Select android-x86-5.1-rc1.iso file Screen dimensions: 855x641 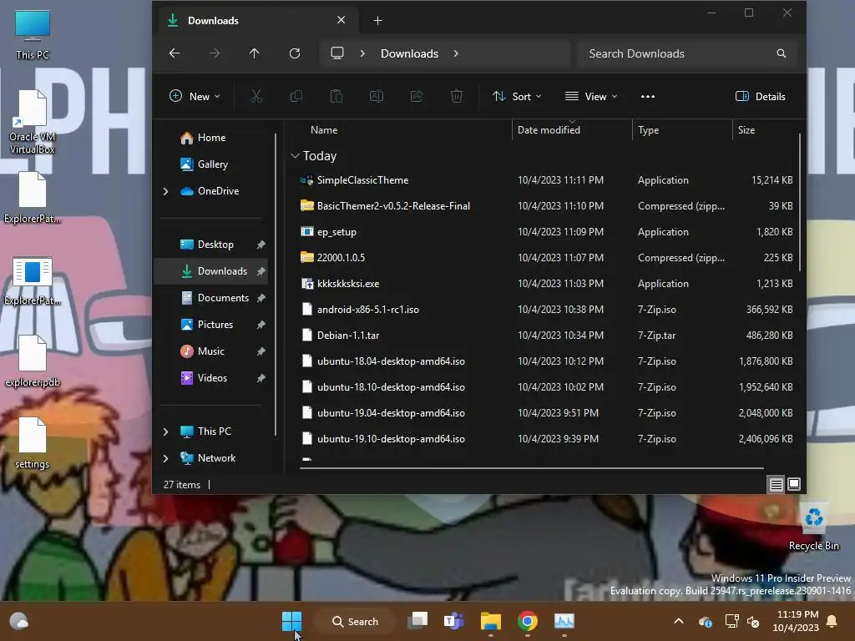(546, 310)
